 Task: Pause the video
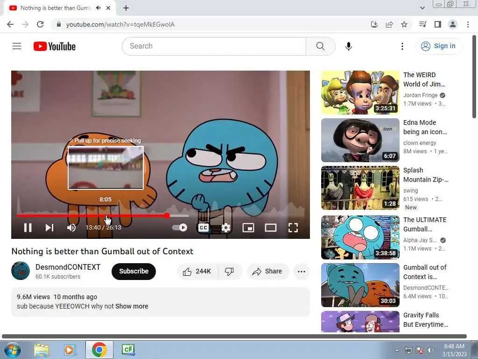pyautogui.click(x=28, y=228)
